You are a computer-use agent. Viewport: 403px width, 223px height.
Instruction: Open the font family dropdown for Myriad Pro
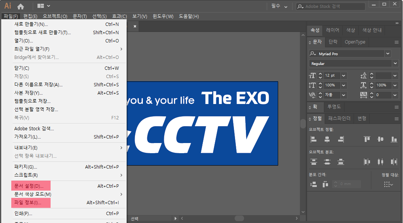click(x=388, y=54)
